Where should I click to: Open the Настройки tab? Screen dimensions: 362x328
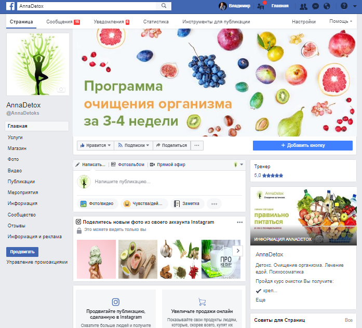(x=304, y=22)
